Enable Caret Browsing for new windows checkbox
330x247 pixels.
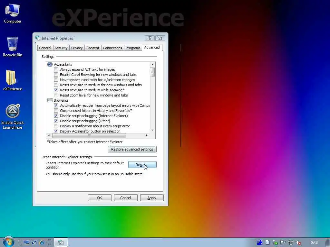tap(56, 75)
